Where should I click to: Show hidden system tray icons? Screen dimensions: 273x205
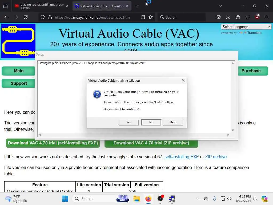click(x=198, y=199)
